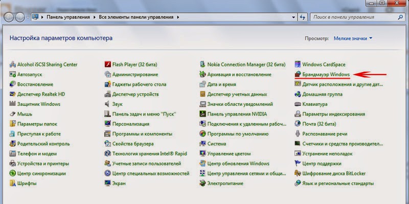409x204 pixels.
Task: Click the Forward navigation button
Action: point(20,17)
